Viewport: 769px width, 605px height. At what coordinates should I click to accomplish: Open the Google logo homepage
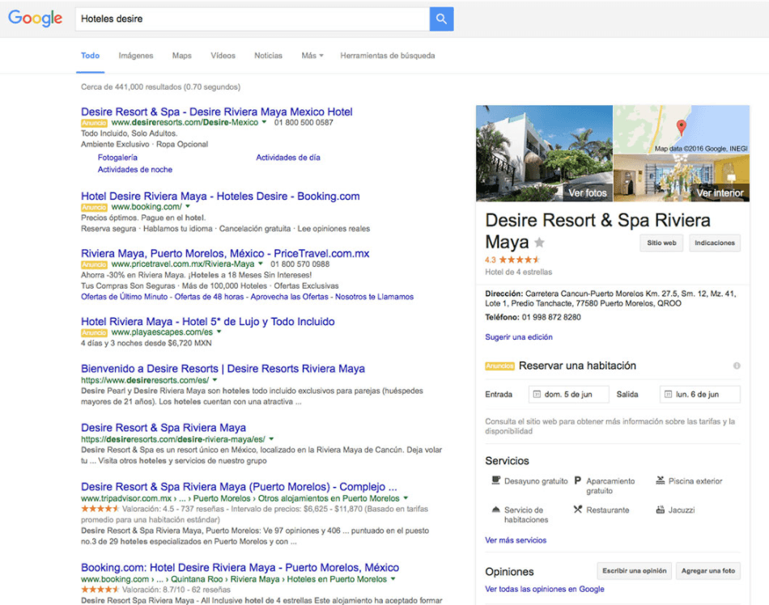36,19
